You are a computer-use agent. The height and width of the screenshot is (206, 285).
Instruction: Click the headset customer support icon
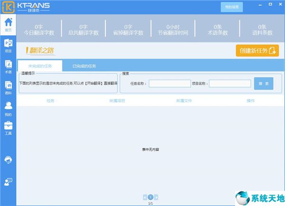[8, 160]
